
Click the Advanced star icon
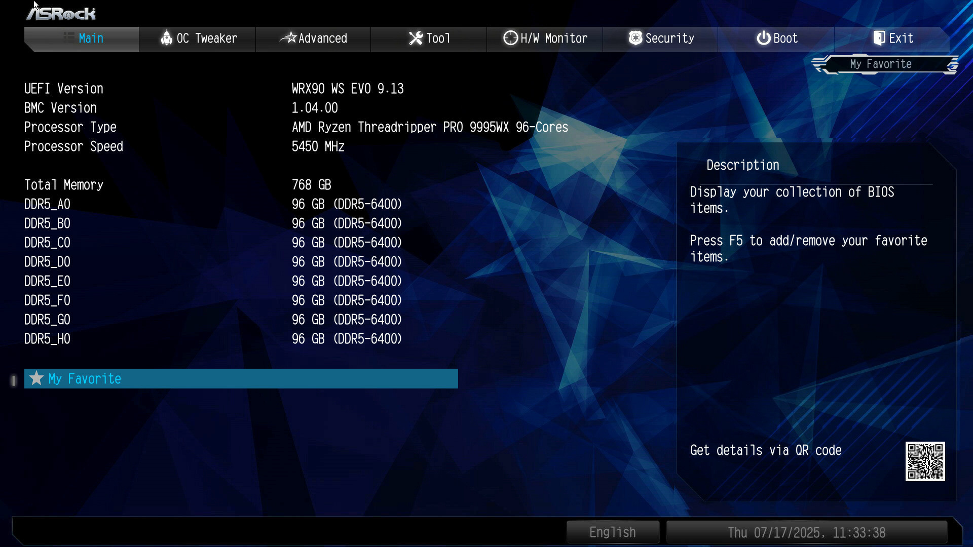(x=288, y=37)
